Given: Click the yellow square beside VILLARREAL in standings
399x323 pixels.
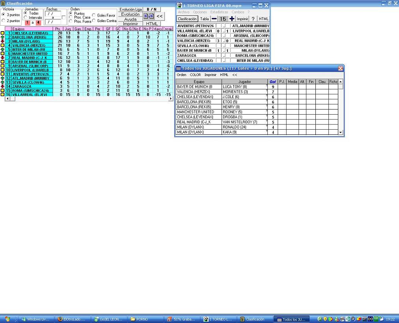Looking at the screenshot, I should 2,95.
